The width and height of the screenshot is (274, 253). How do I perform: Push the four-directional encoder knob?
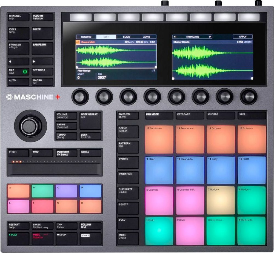coord(29,126)
